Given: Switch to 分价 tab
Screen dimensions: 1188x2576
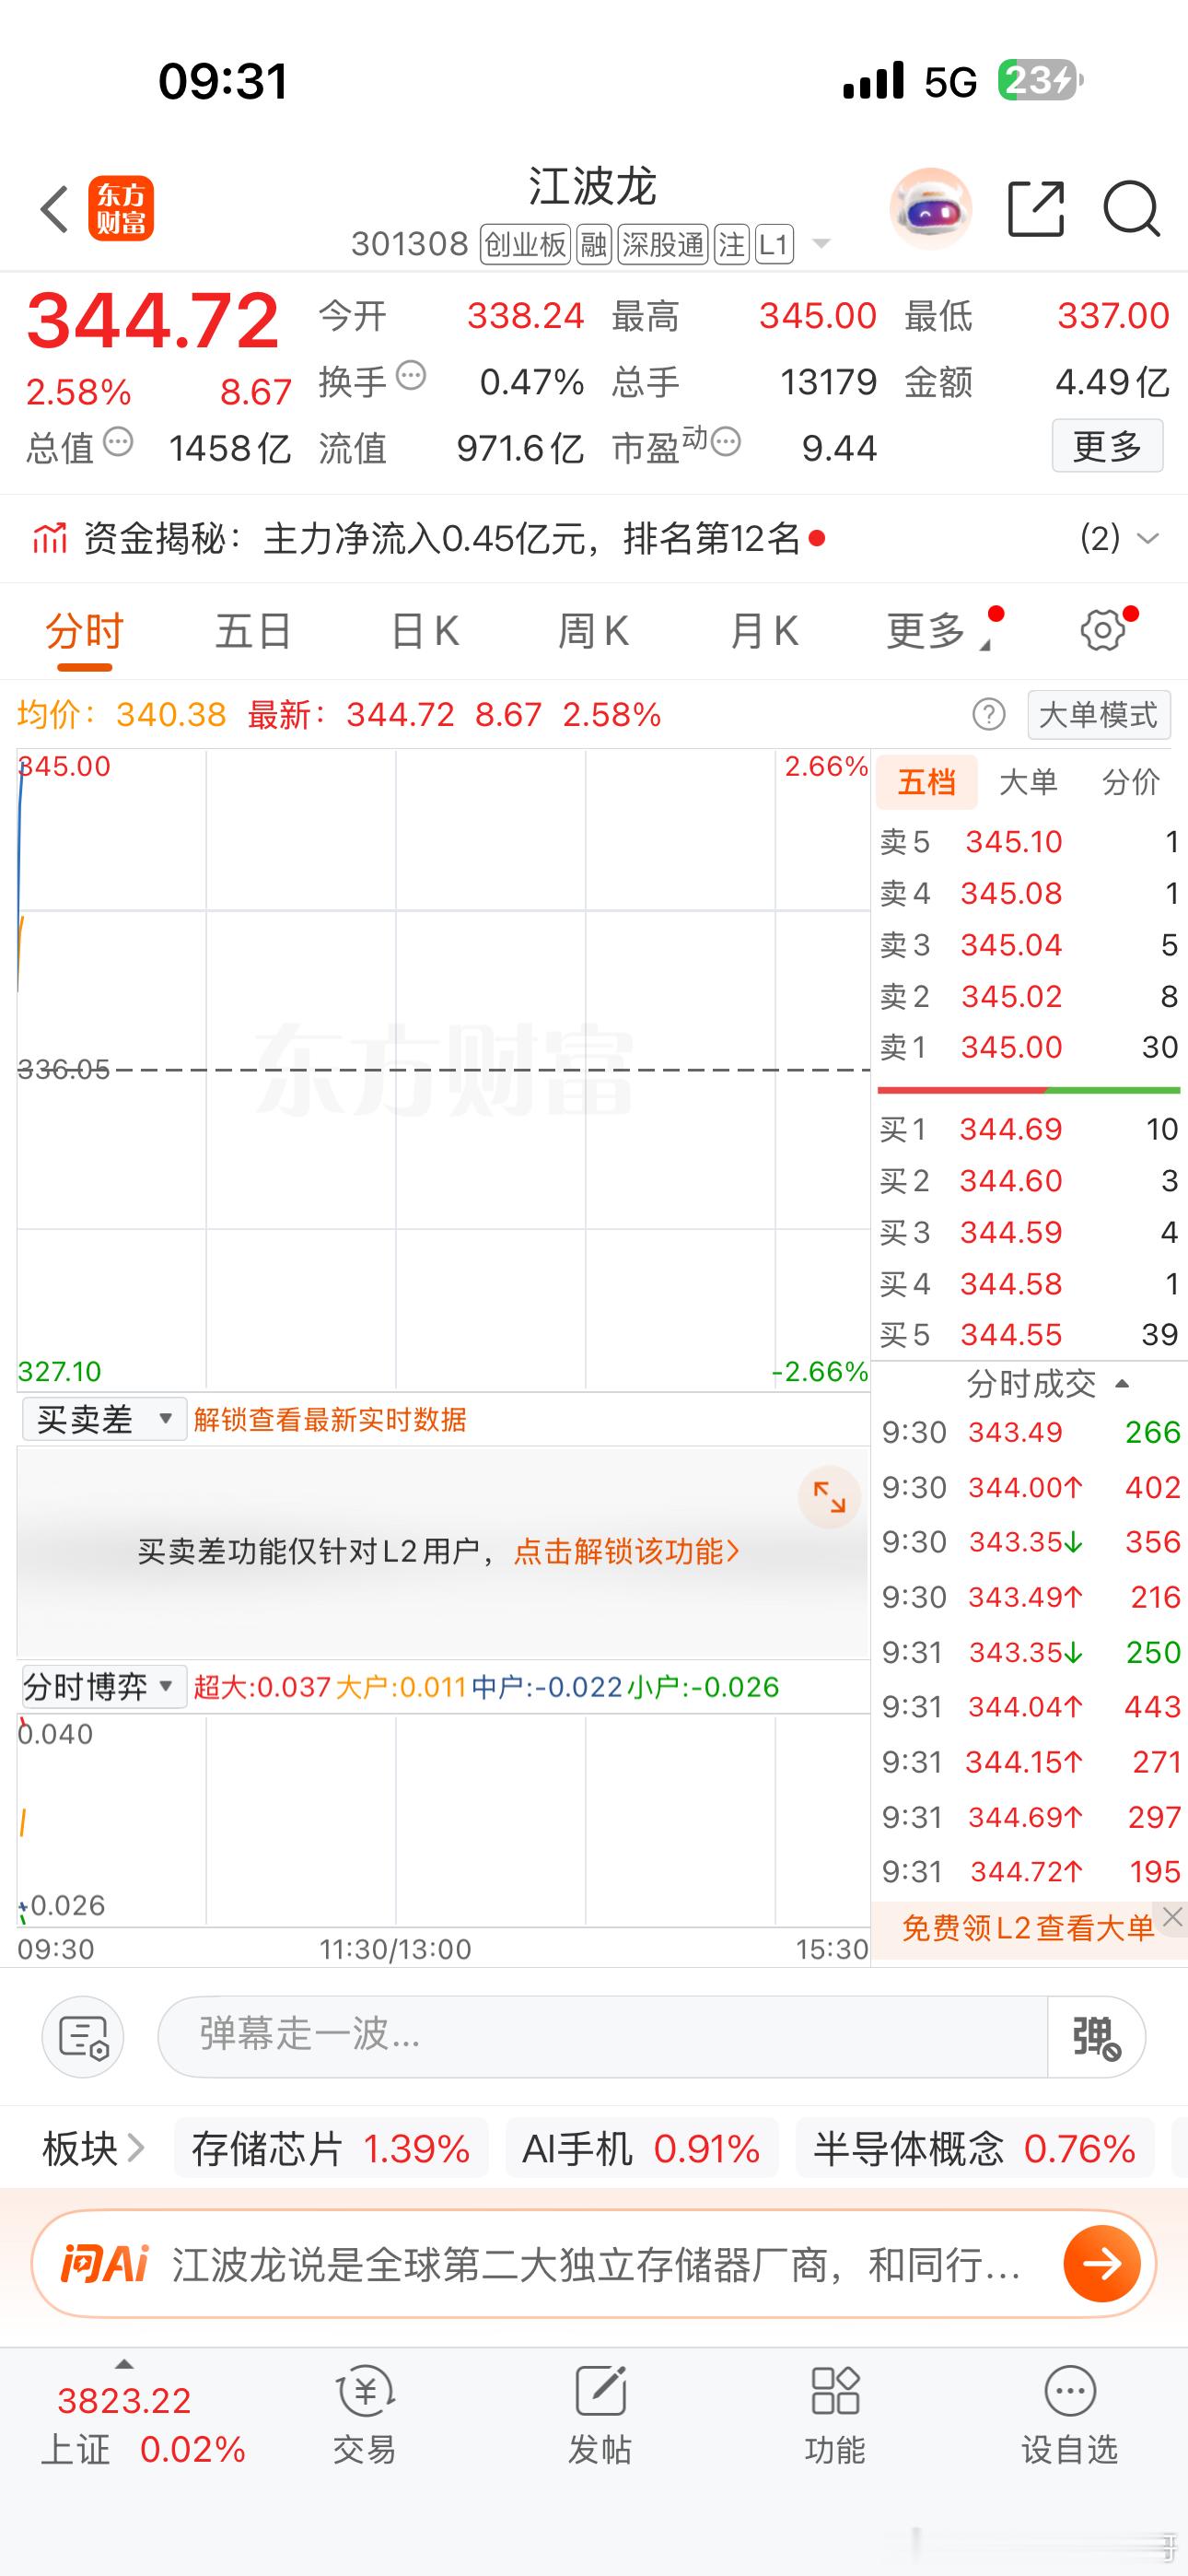Looking at the screenshot, I should (x=1131, y=782).
